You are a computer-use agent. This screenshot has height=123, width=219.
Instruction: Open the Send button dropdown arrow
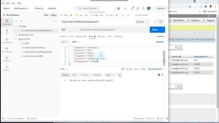tap(163, 30)
